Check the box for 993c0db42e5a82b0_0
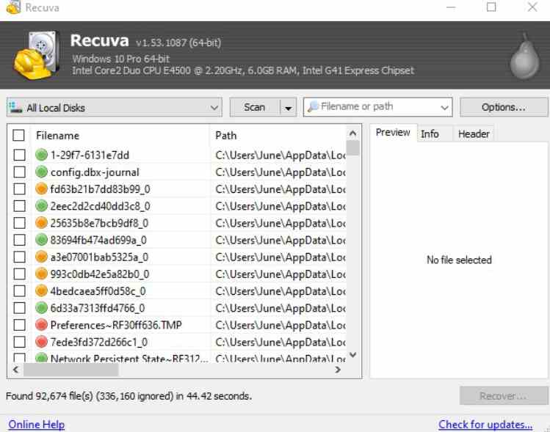Viewport: 550px width, 432px height. 19,274
